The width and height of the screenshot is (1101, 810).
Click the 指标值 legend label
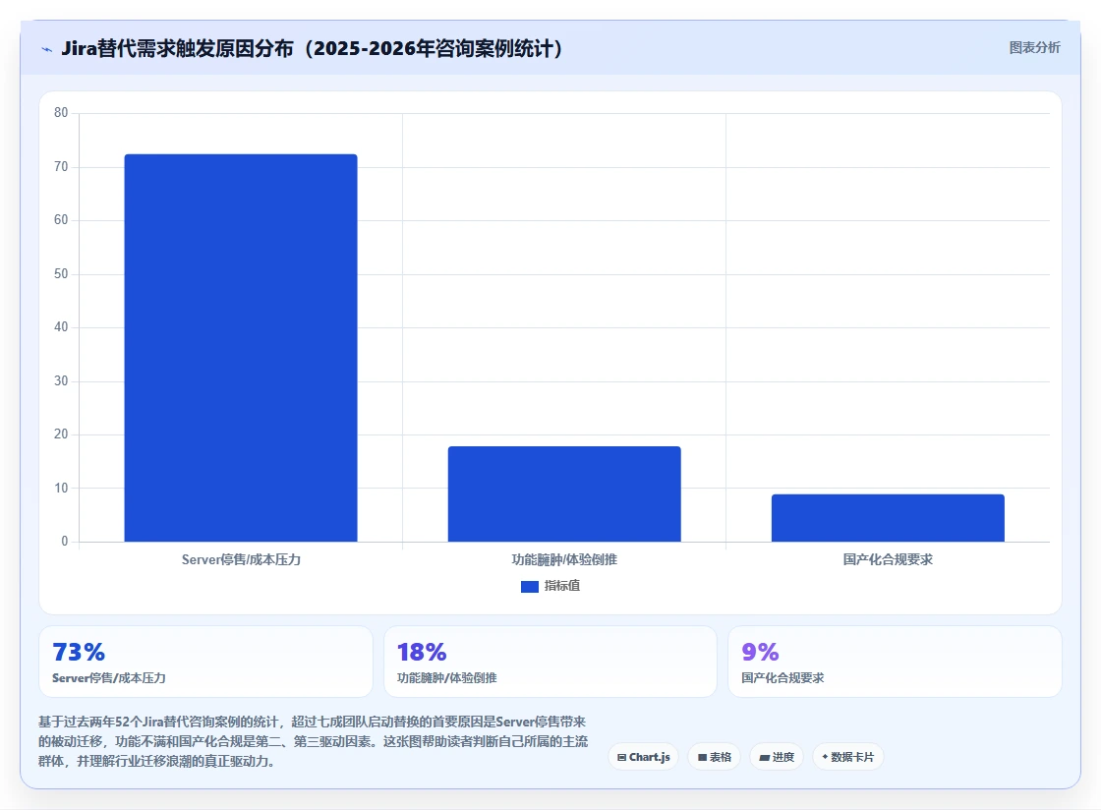click(561, 586)
